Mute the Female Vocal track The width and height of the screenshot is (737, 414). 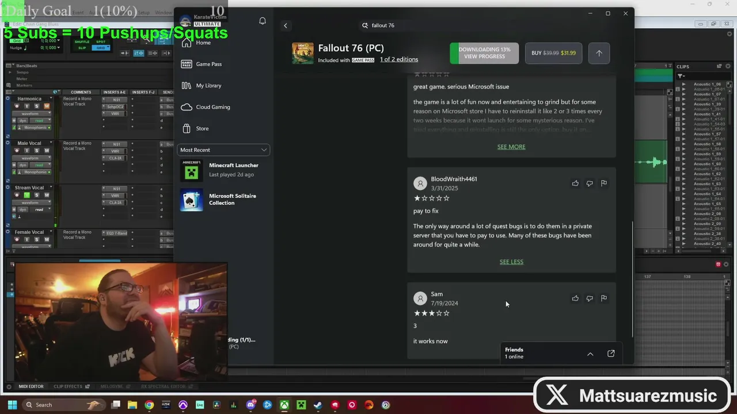click(x=47, y=239)
